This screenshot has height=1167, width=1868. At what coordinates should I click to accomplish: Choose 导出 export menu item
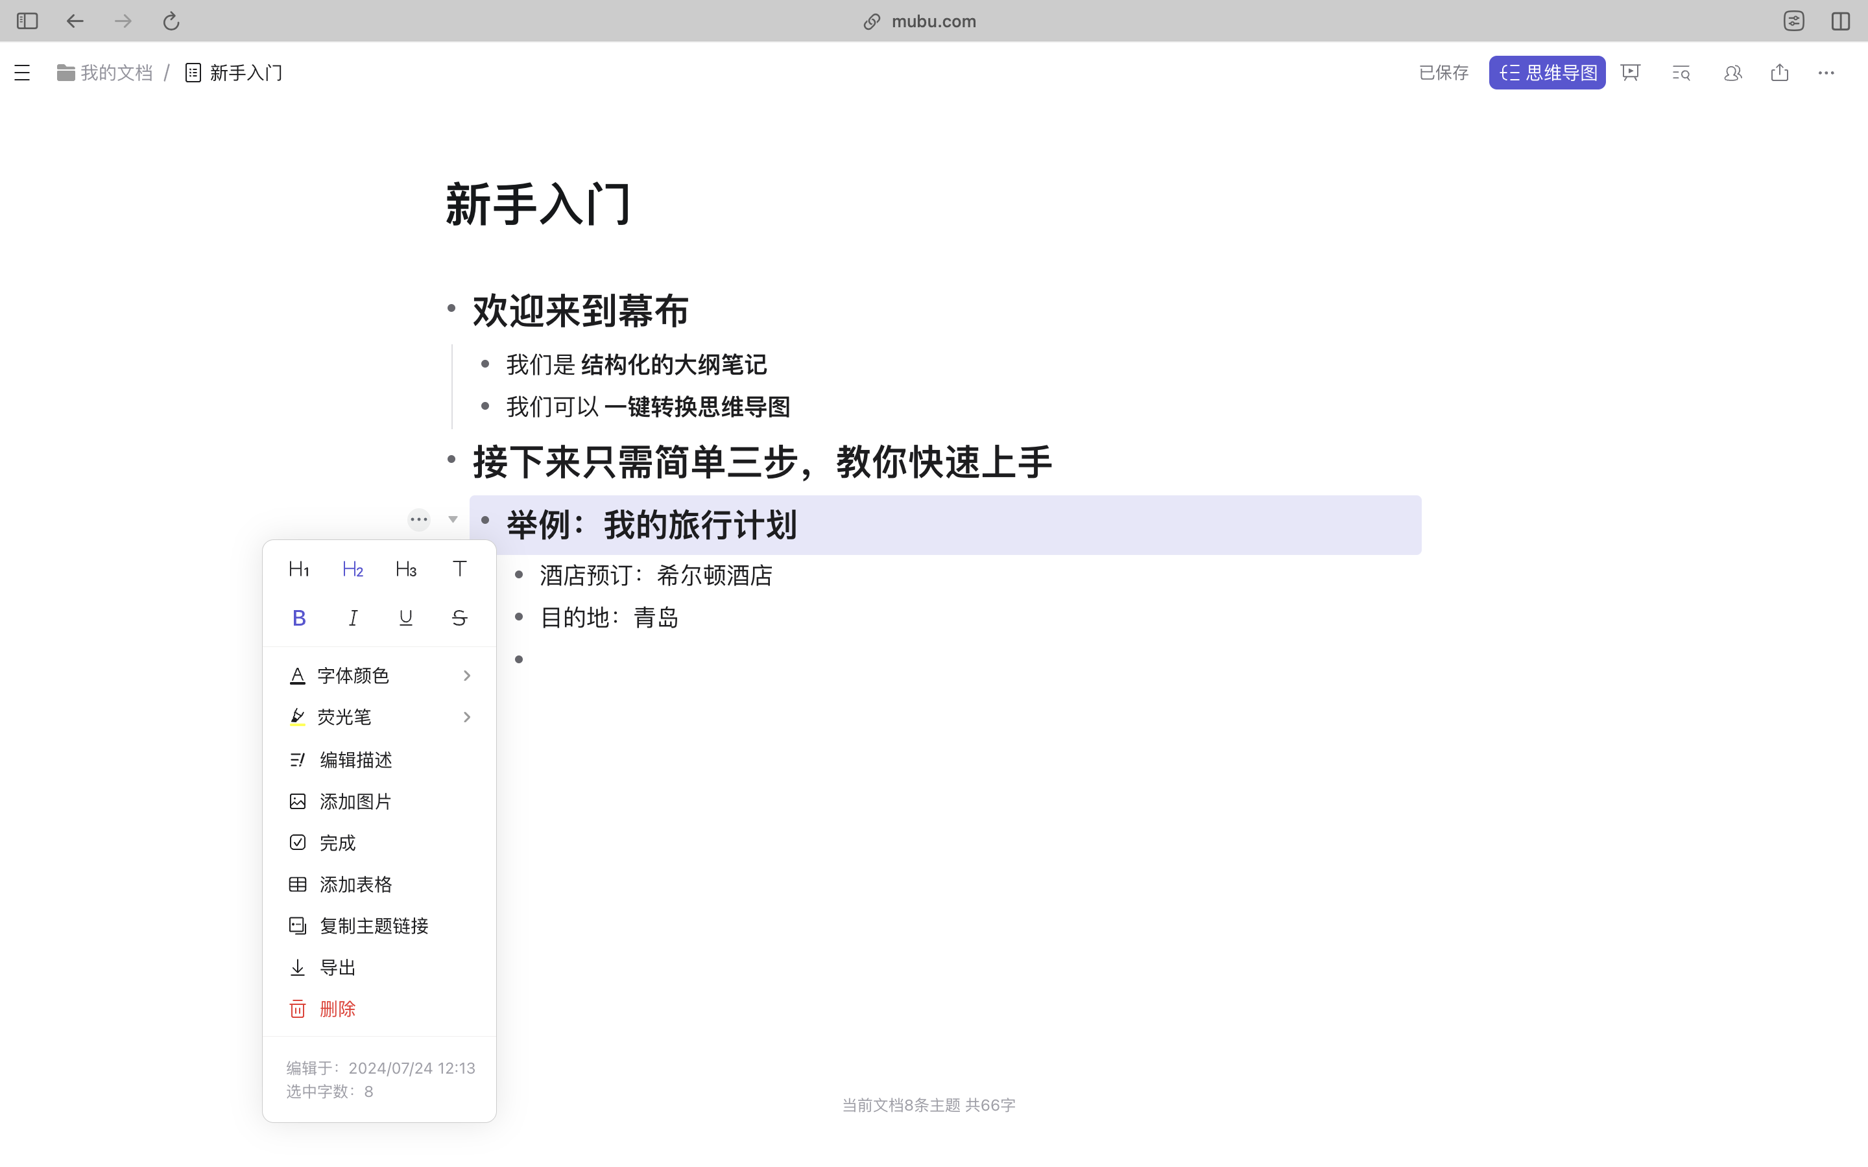point(379,967)
